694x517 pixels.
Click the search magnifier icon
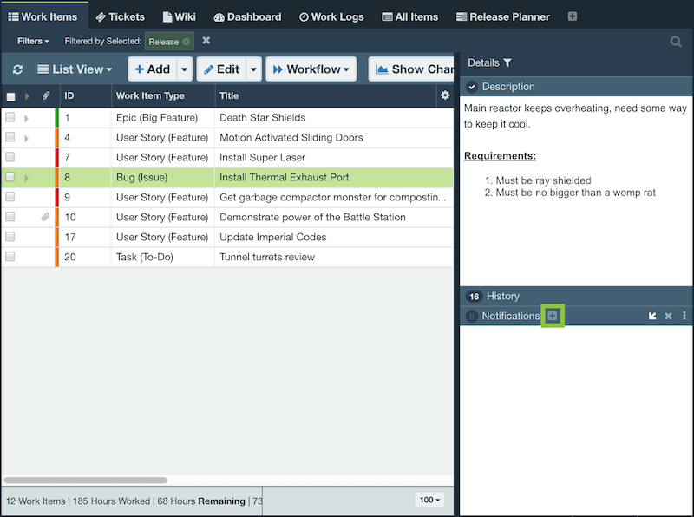pos(676,42)
